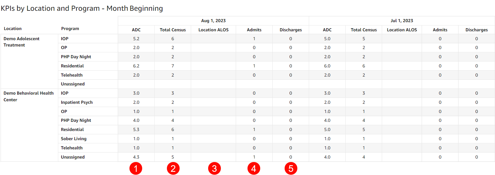Click the Inpatient Psych program row label

pyautogui.click(x=77, y=102)
